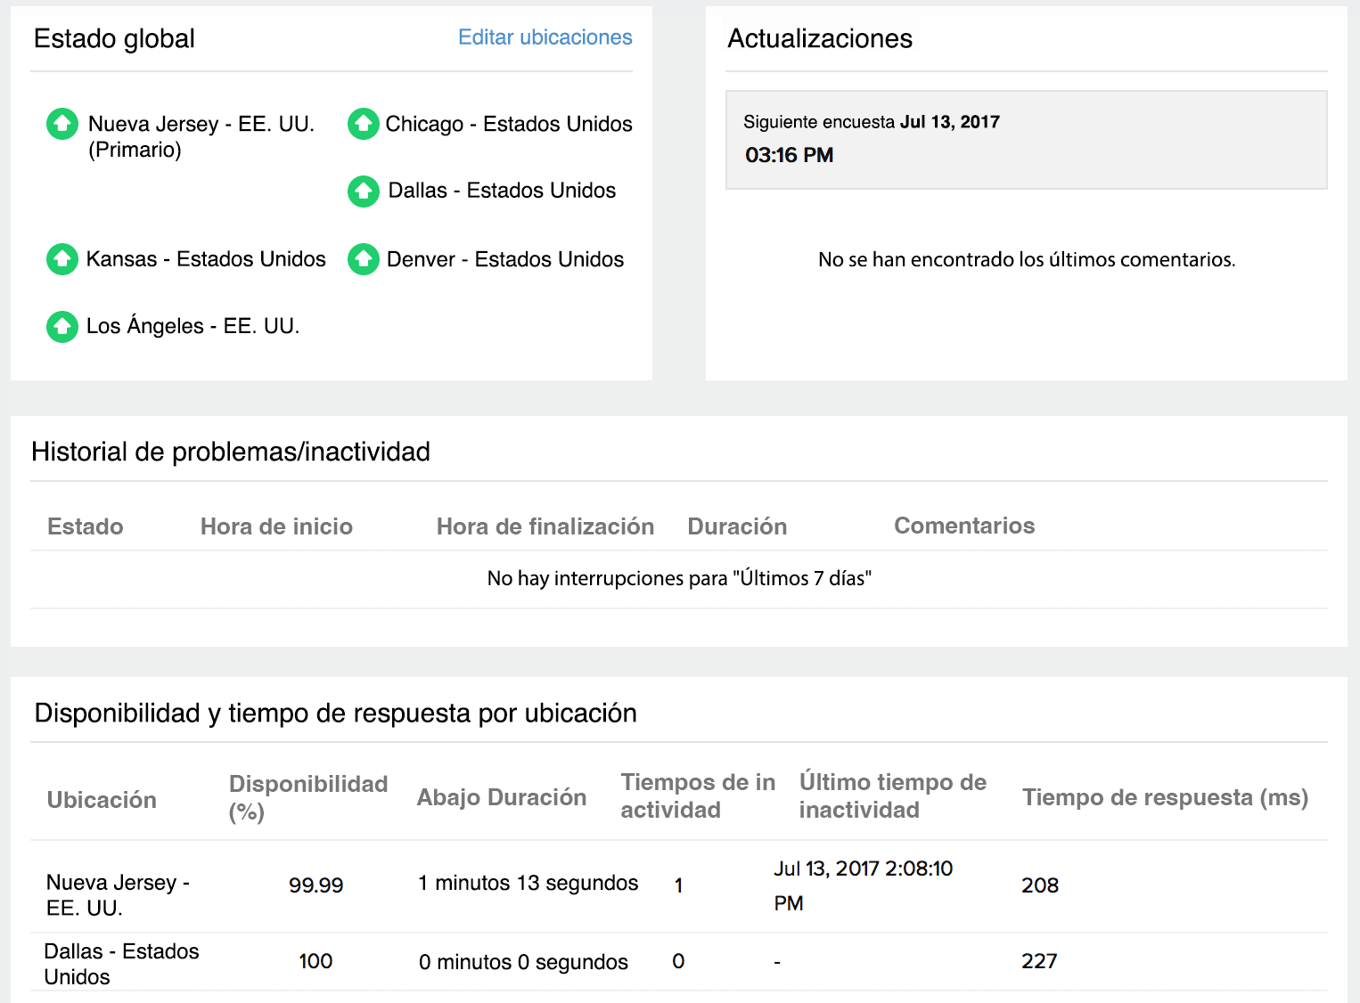1360x1003 pixels.
Task: Click the Hora de finalización column header
Action: (545, 526)
